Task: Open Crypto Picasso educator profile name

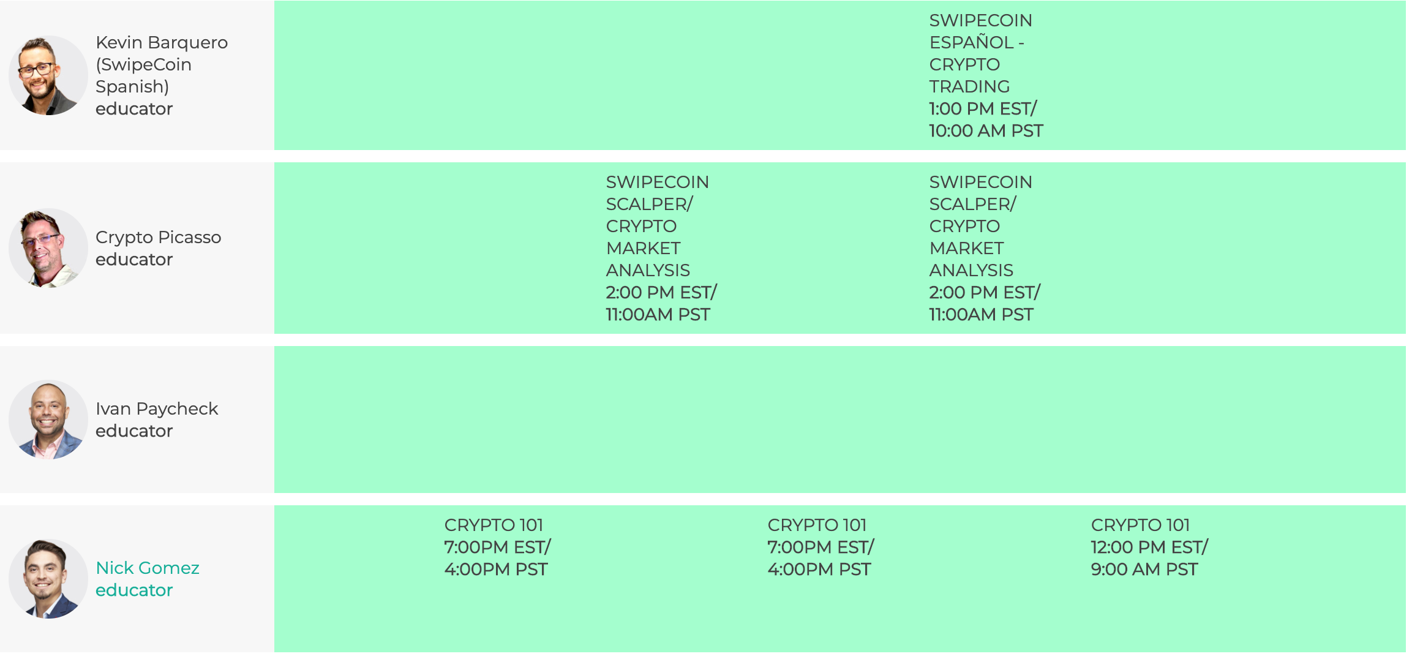Action: (x=159, y=248)
